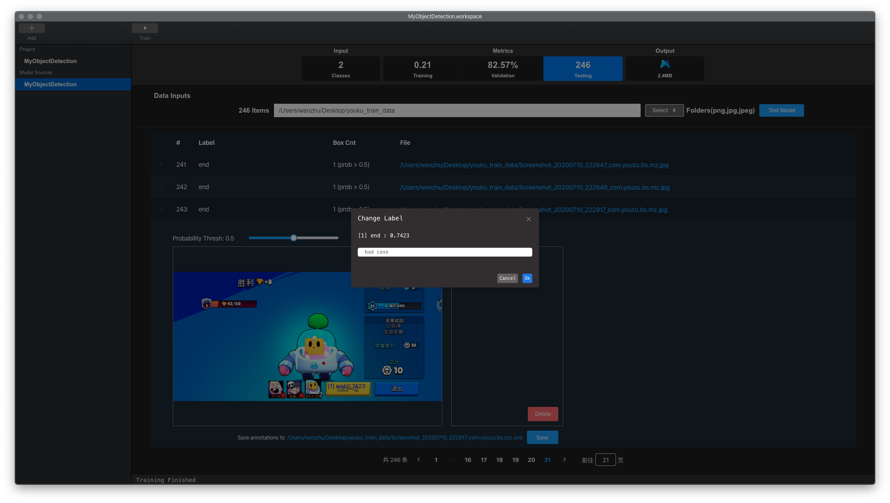Cancel the Change Label dialog
The width and height of the screenshot is (890, 503).
507,278
